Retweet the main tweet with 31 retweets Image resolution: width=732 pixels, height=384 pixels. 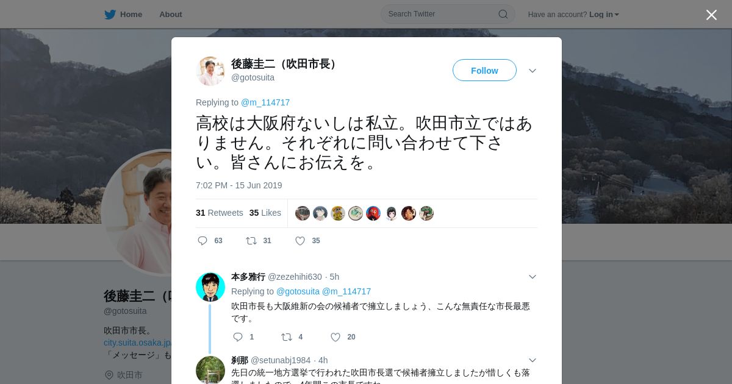click(251, 241)
